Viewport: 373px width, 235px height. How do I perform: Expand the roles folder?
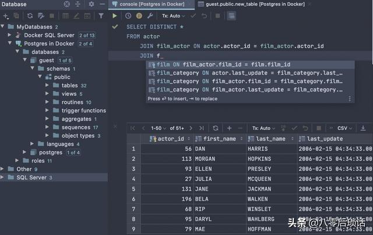[x=17, y=160]
